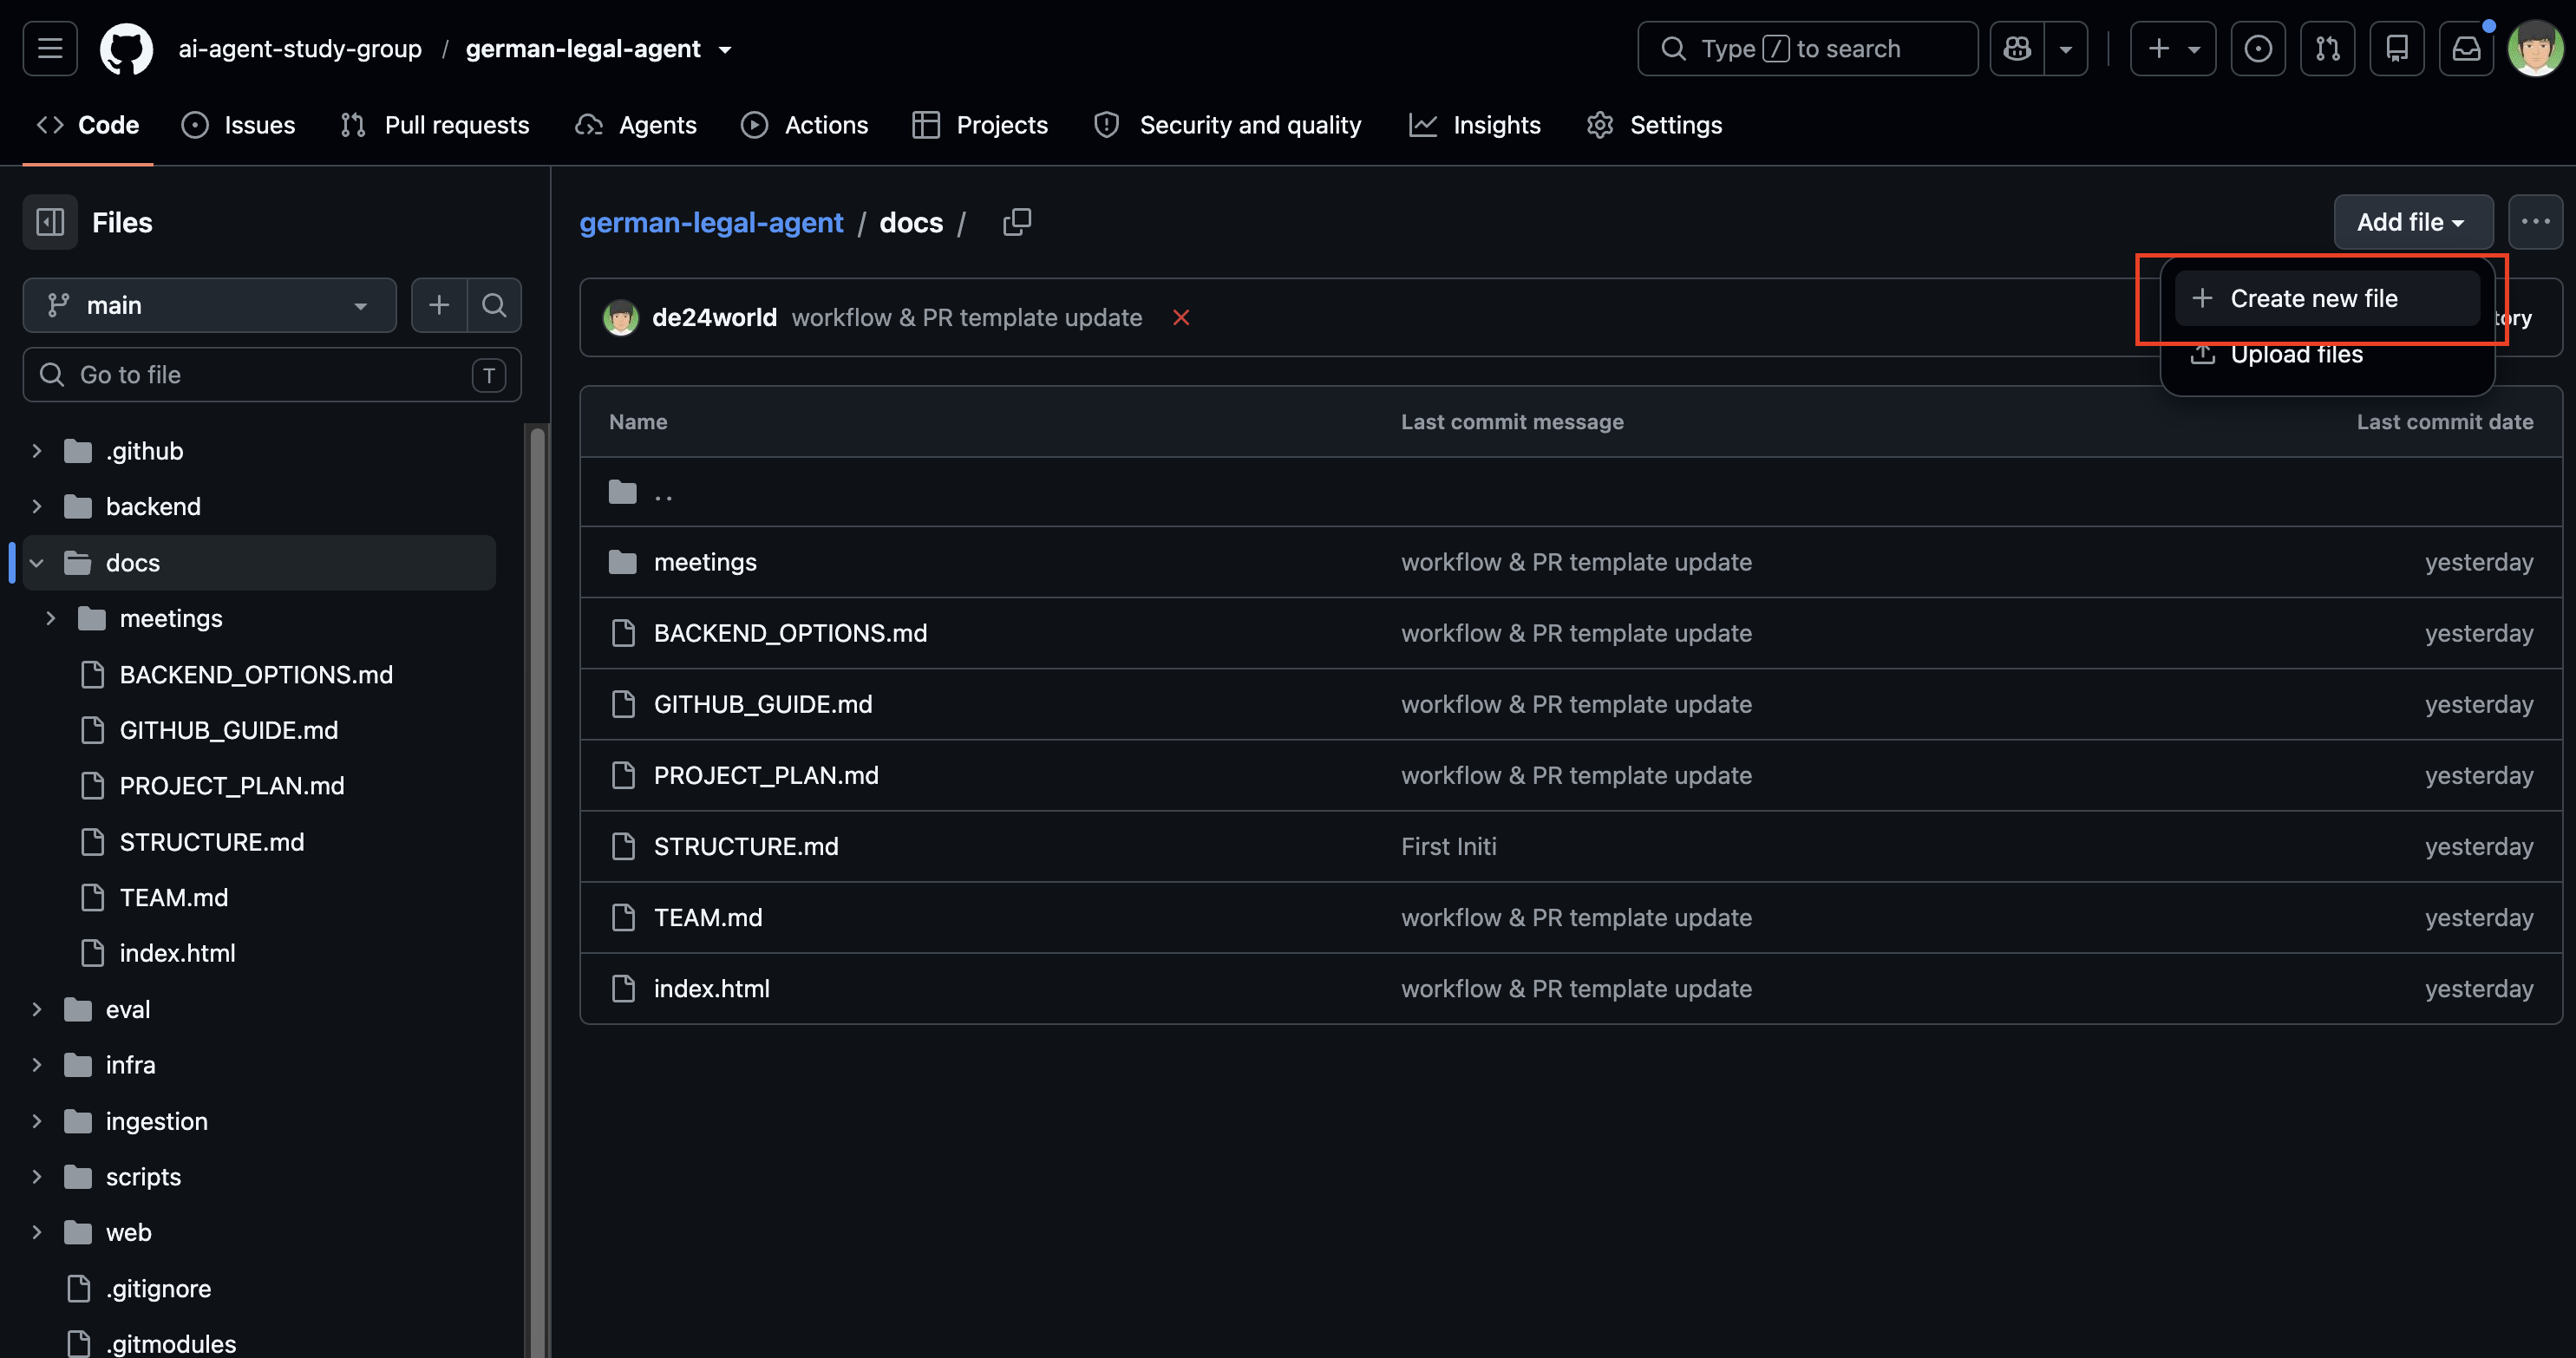This screenshot has height=1358, width=2576.
Task: Open the issues shortcut icon in header
Action: pos(2258,48)
